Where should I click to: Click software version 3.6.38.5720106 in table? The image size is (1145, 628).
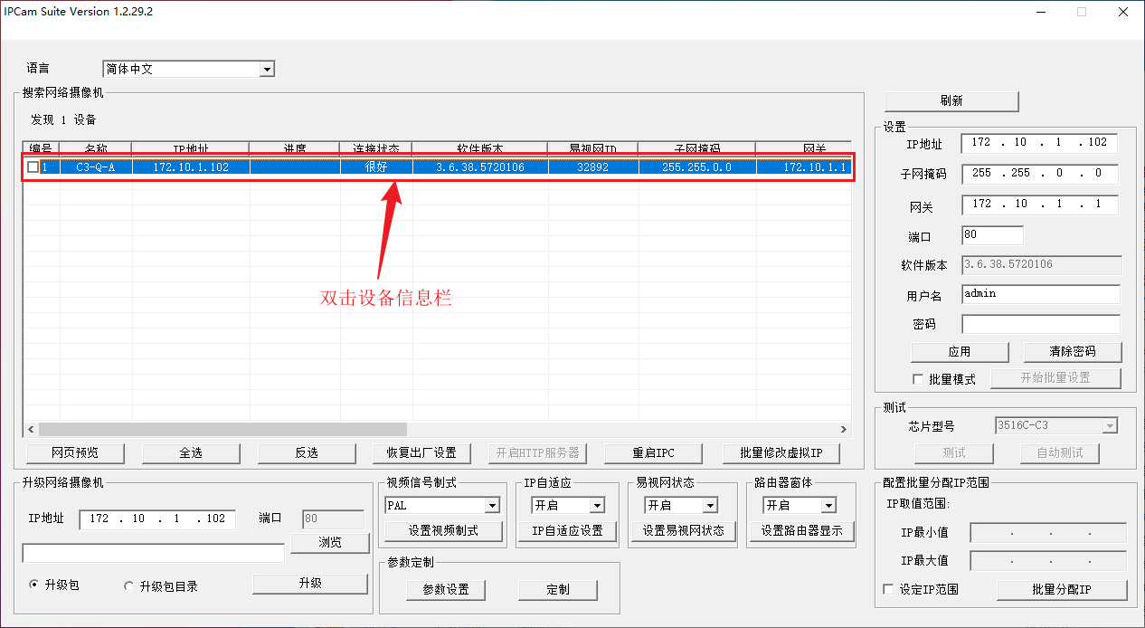(x=480, y=167)
